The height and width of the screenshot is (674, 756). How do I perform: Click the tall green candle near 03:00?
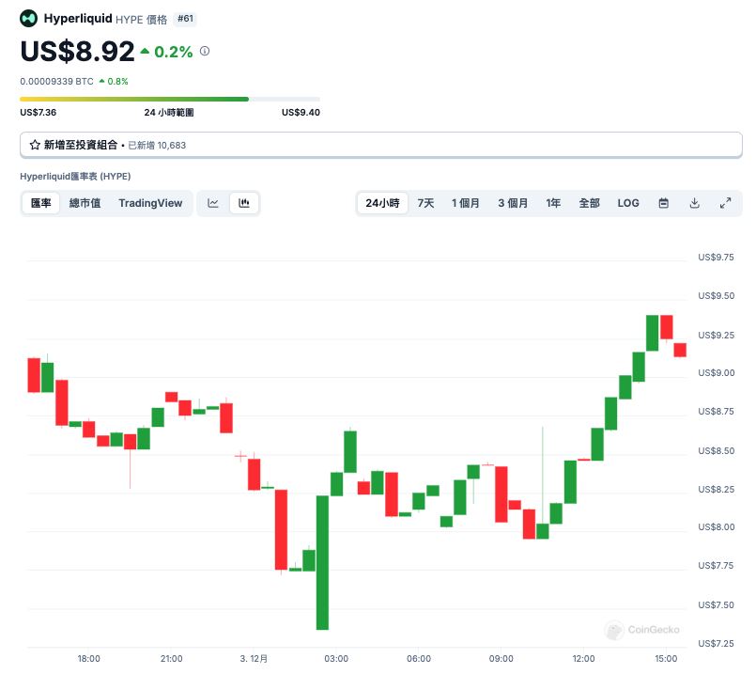(322, 562)
